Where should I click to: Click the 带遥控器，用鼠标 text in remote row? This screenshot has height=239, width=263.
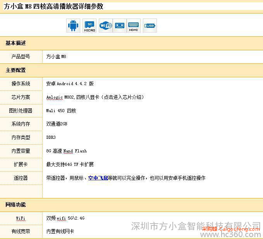[x=65, y=178]
